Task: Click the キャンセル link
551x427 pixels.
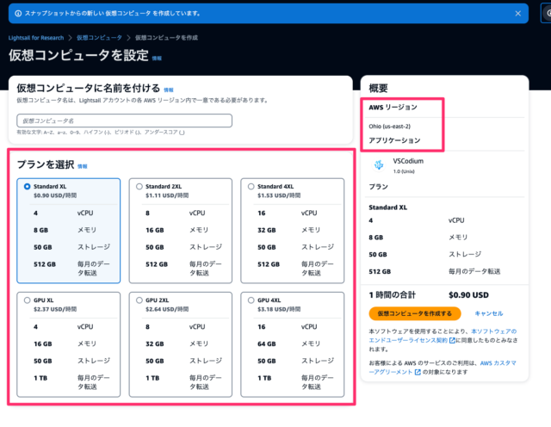Action: click(x=489, y=313)
